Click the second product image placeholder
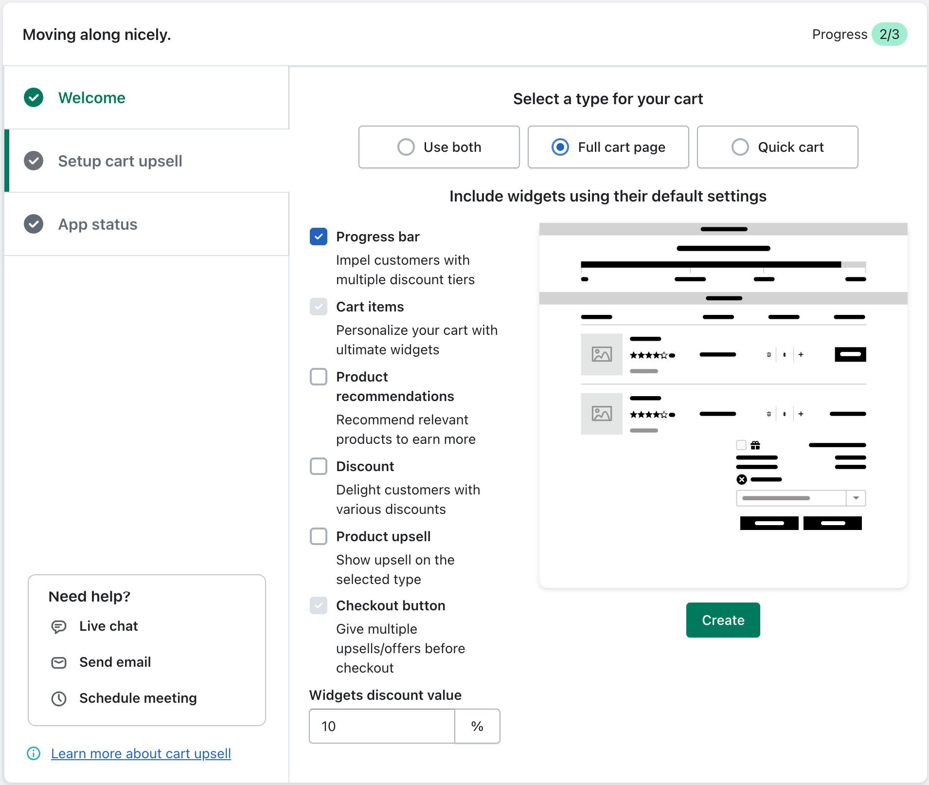This screenshot has height=785, width=929. point(602,414)
